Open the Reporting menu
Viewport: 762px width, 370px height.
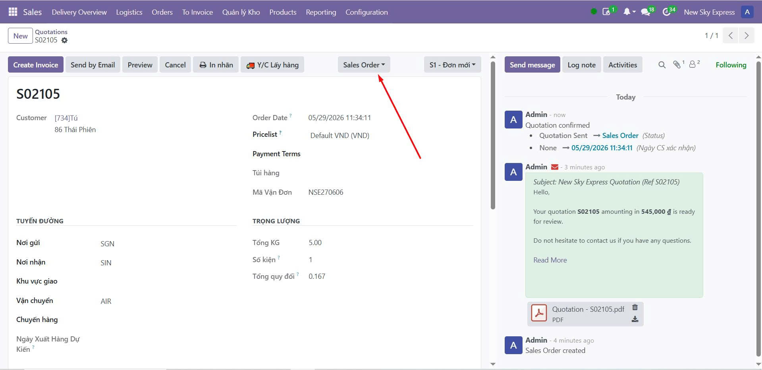tap(321, 12)
